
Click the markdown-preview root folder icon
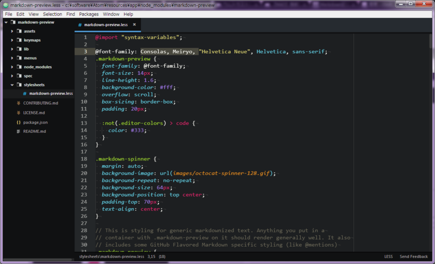click(13, 22)
